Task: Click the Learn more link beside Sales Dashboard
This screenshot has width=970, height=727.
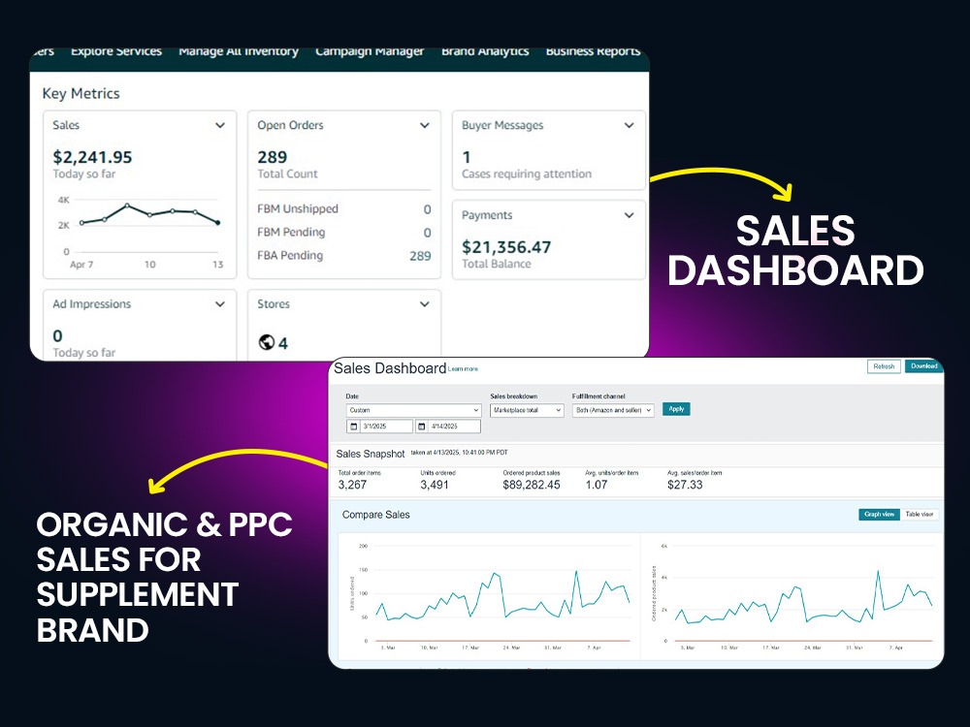Action: click(x=463, y=369)
